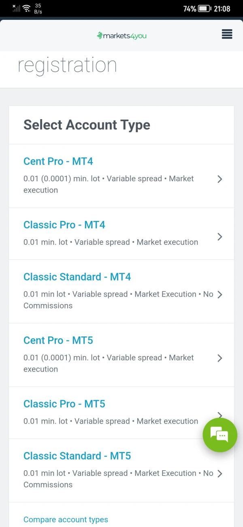The image size is (243, 527).
Task: Expand the Classic Pro - MT4 chevron
Action: pyautogui.click(x=220, y=237)
